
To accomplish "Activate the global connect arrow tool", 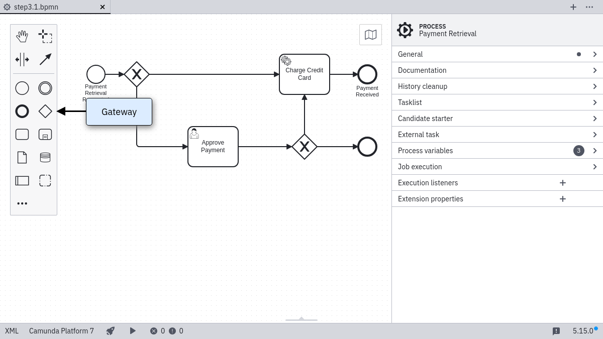I will pyautogui.click(x=45, y=59).
